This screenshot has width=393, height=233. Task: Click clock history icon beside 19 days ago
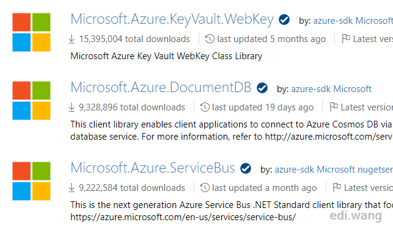(x=205, y=107)
